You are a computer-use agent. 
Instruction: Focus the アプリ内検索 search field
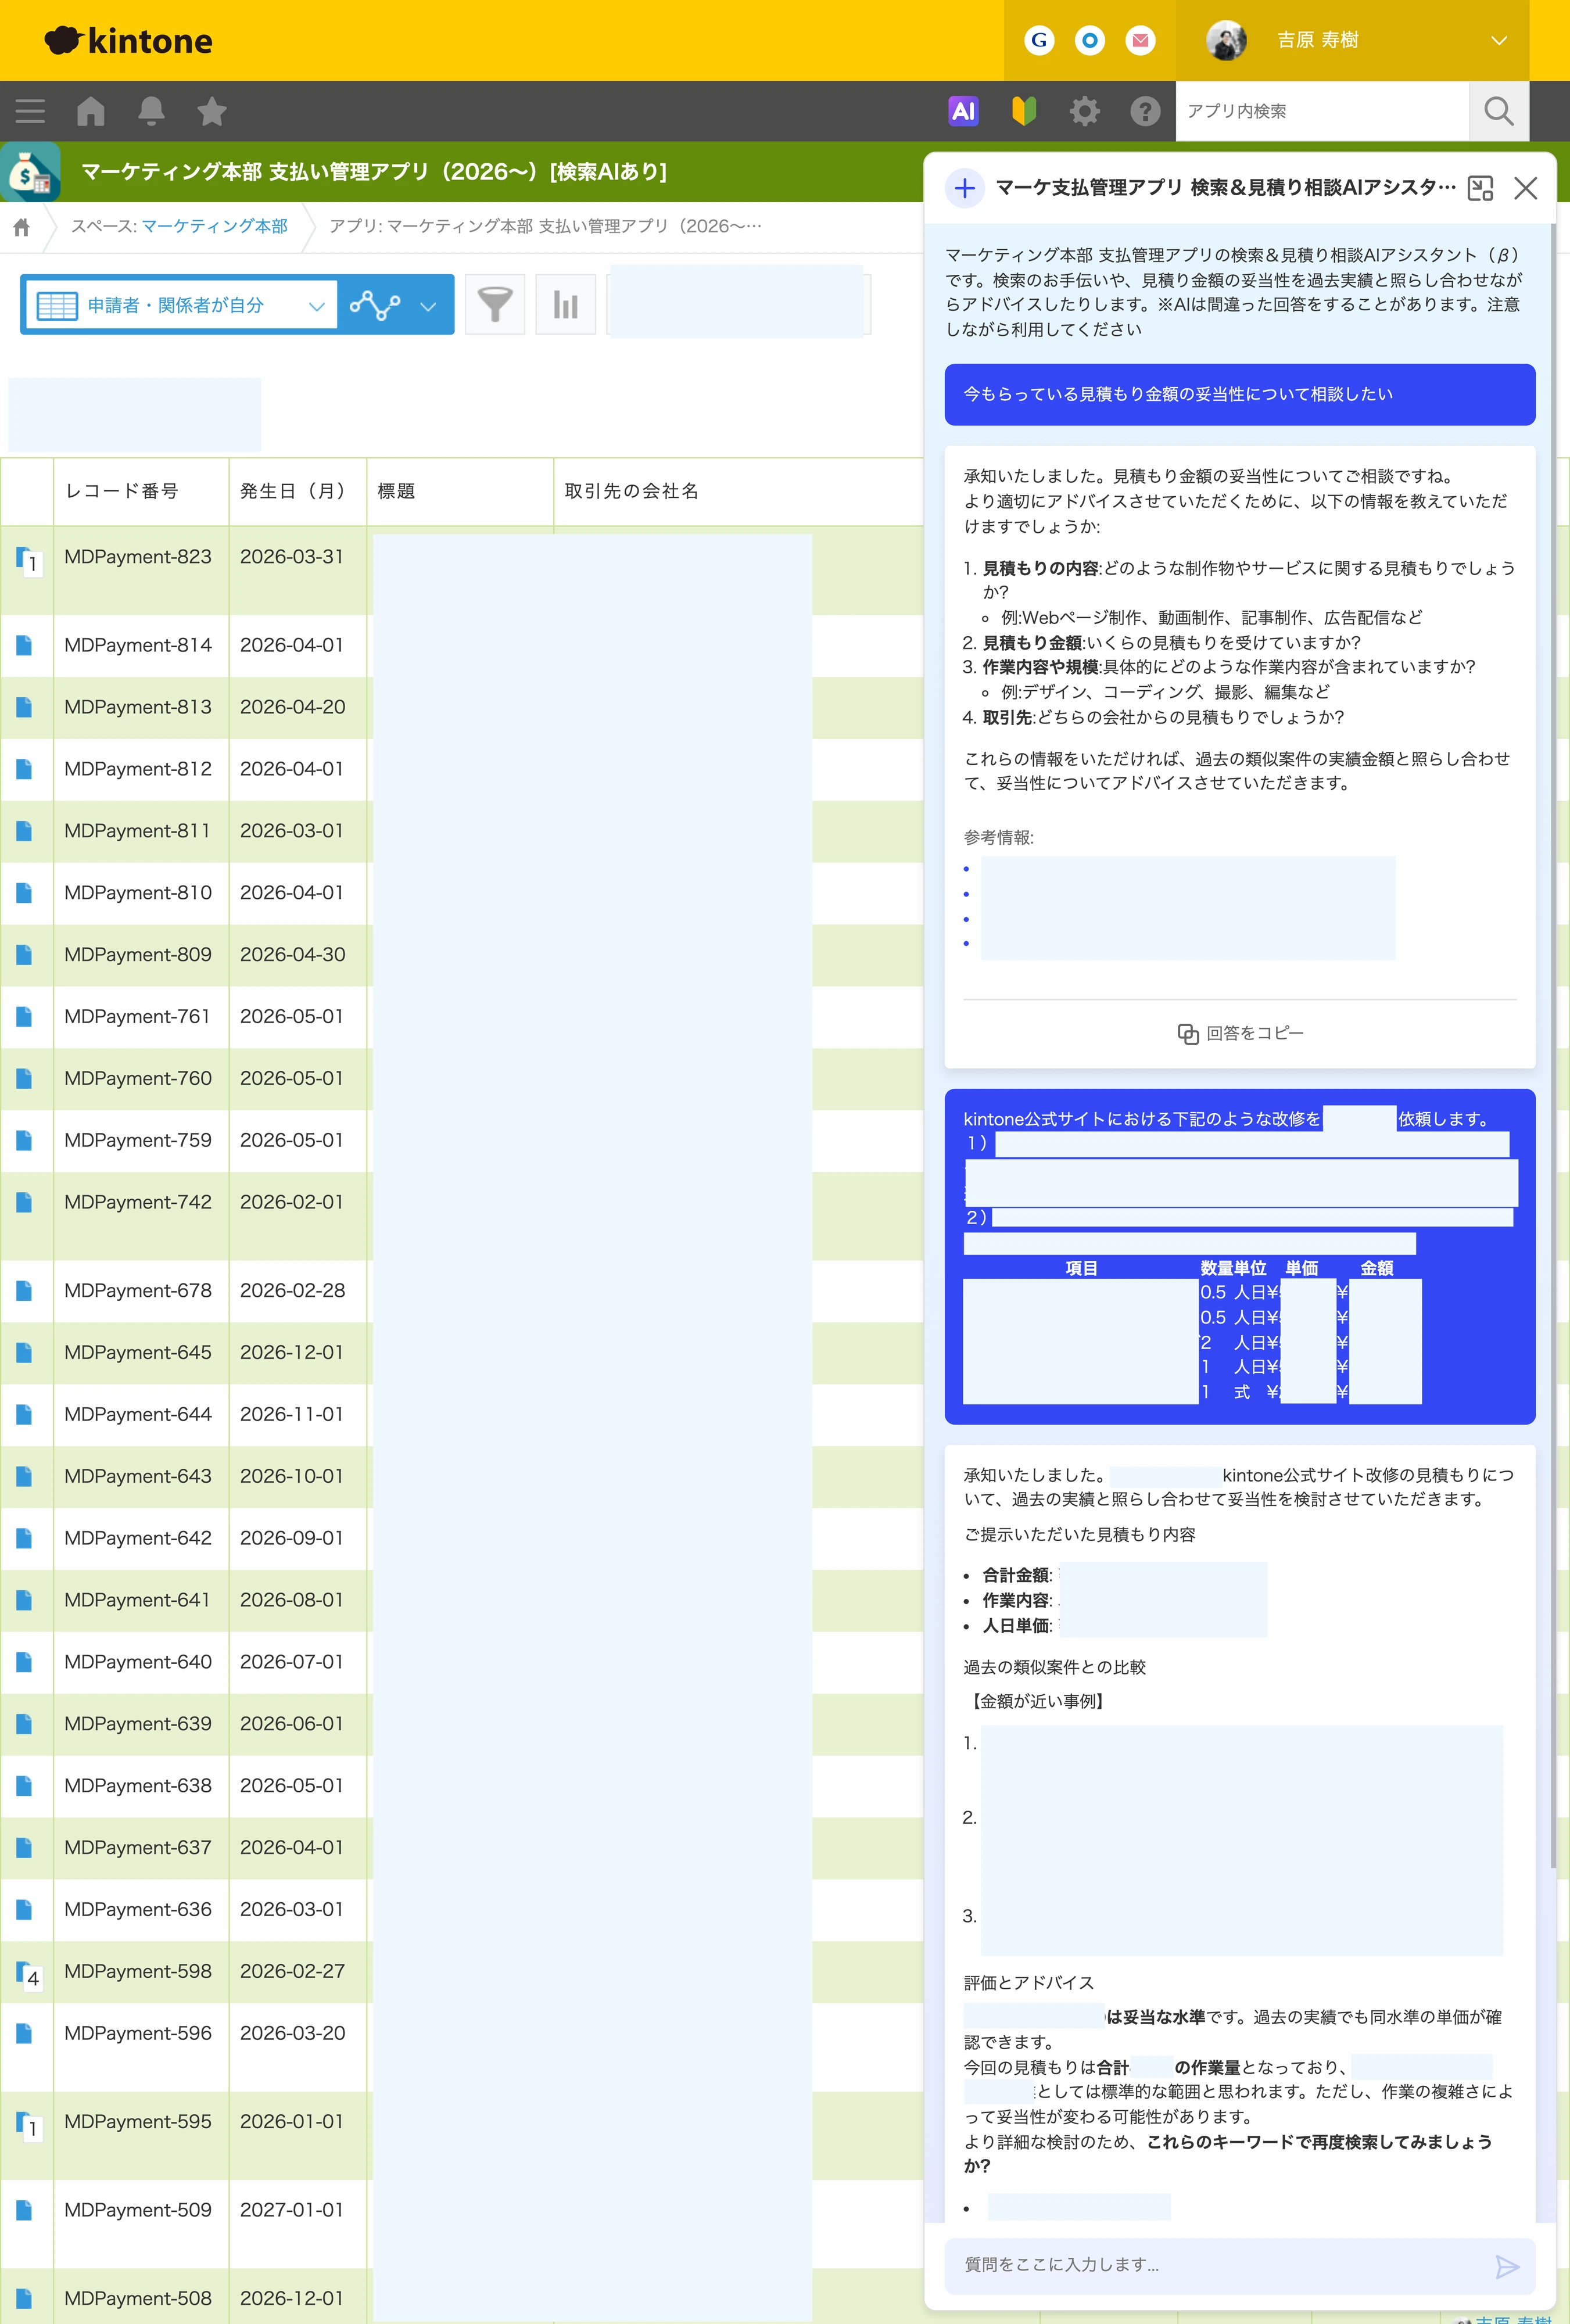point(1322,111)
